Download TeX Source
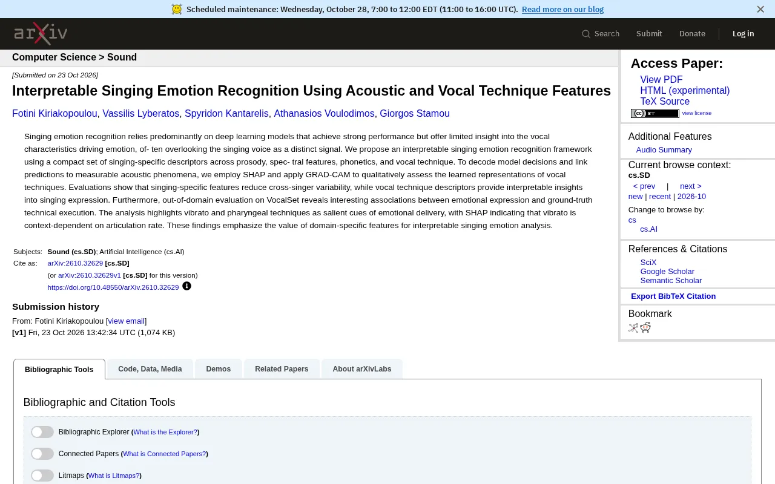The image size is (775, 484). (665, 102)
